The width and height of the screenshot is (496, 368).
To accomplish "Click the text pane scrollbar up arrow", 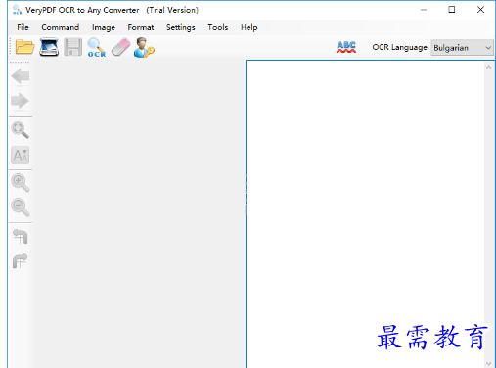I will 488,67.
